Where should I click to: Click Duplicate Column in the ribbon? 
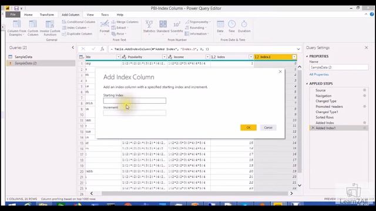[x=77, y=34]
